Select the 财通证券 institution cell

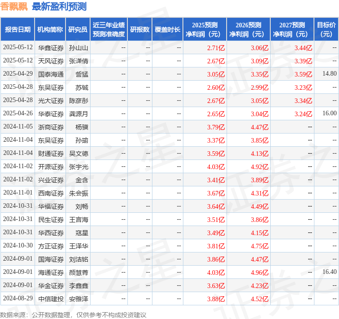pos(51,154)
